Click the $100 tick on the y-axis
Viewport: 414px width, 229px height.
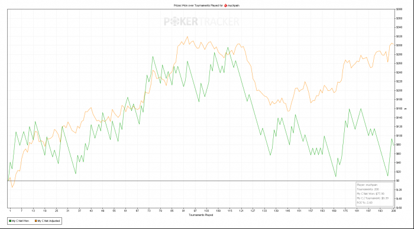pos(399,136)
